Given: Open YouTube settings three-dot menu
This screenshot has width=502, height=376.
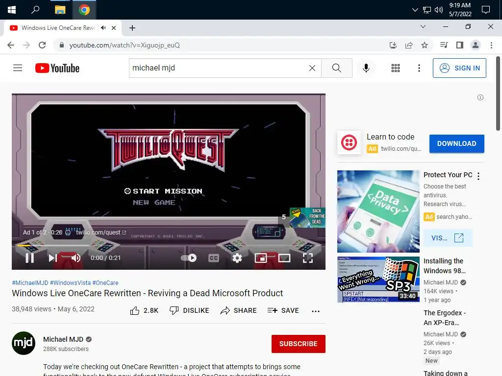Looking at the screenshot, I should [x=419, y=68].
